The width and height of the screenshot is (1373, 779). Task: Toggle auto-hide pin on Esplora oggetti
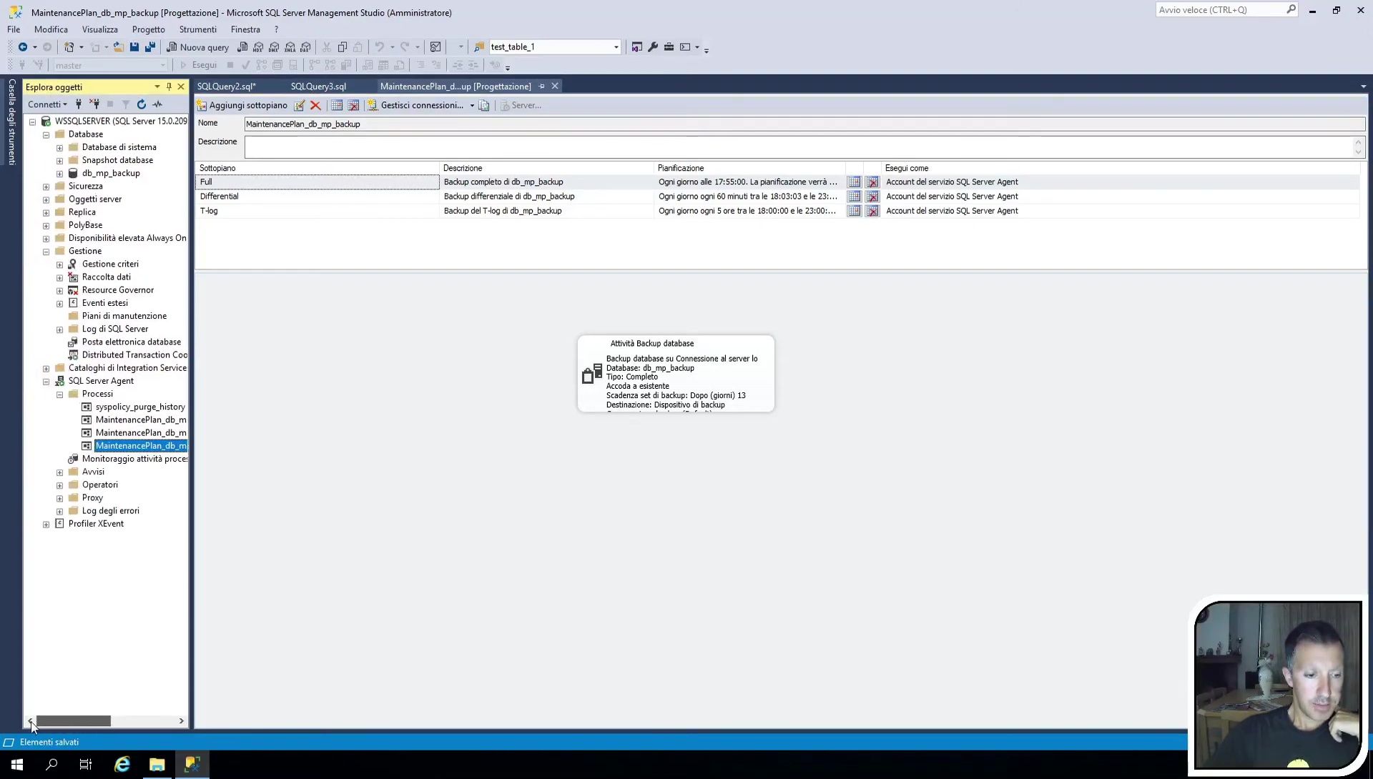pyautogui.click(x=169, y=86)
